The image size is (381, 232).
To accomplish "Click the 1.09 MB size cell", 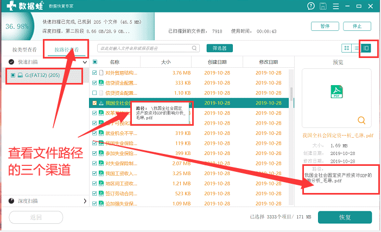I will point(181,203).
